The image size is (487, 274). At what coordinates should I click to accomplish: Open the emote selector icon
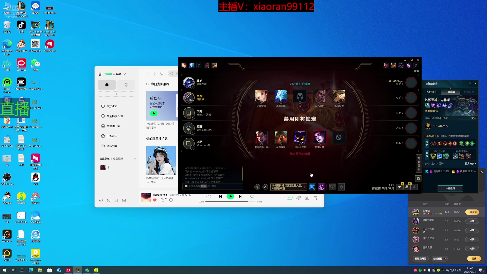[341, 187]
